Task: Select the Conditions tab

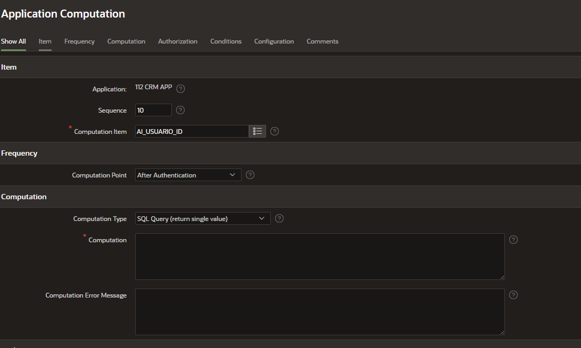Action: click(226, 41)
